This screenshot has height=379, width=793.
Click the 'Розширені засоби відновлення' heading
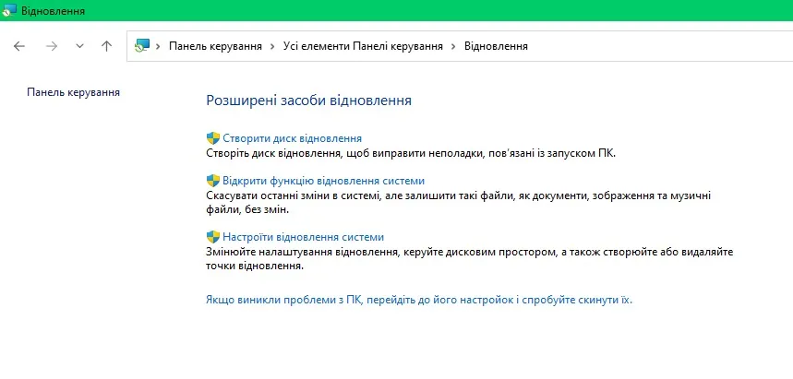tap(309, 101)
